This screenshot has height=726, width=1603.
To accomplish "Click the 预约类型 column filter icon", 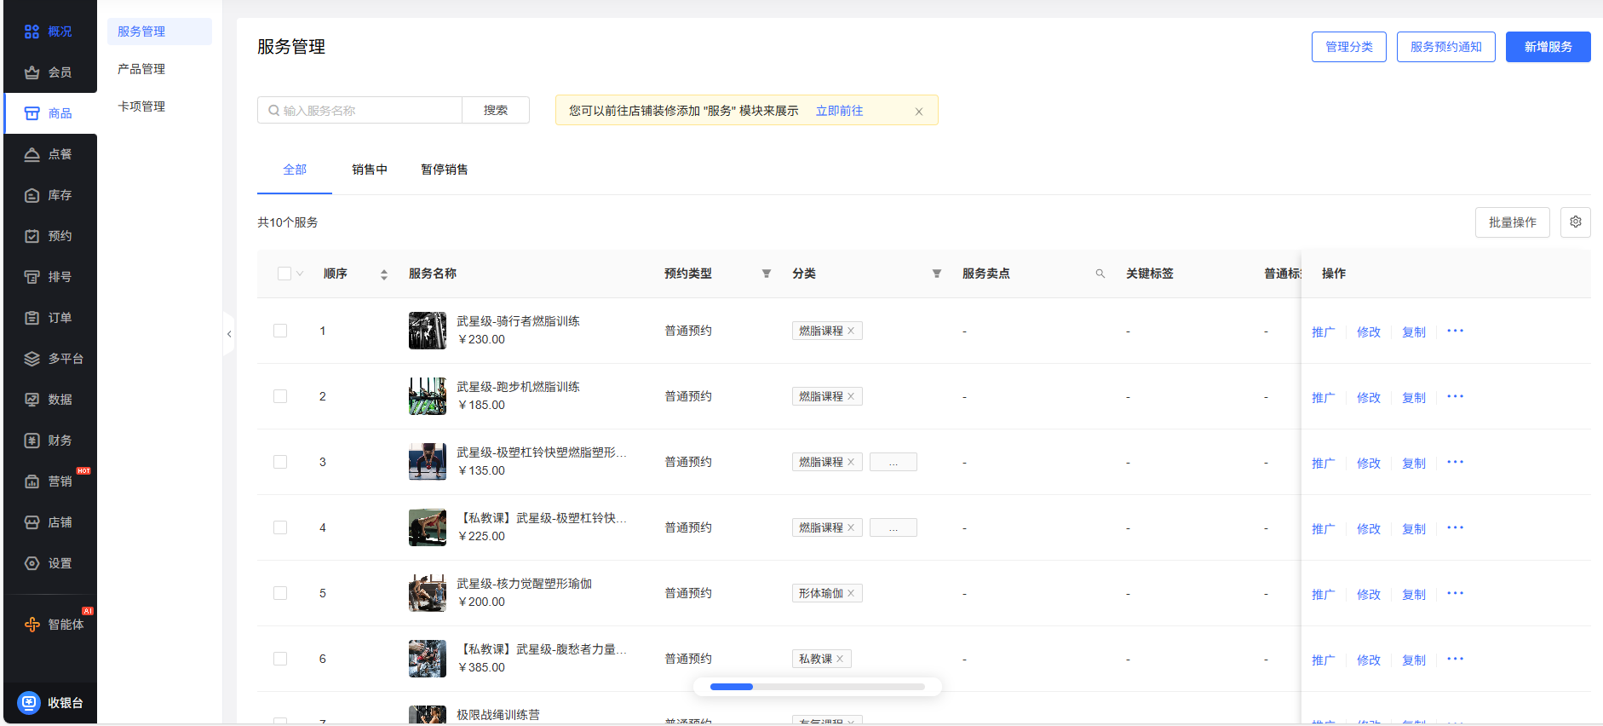I will click(766, 274).
